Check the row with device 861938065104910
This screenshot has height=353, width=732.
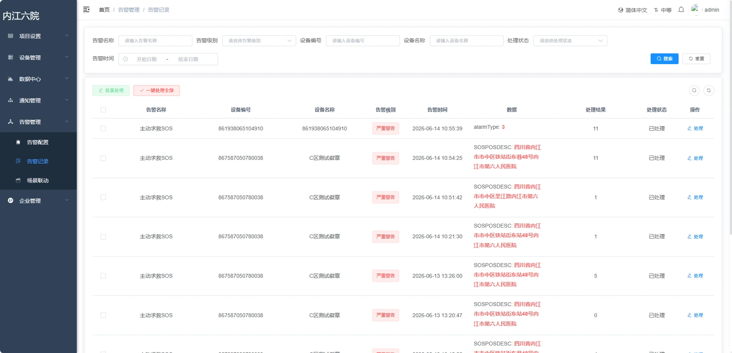click(103, 128)
